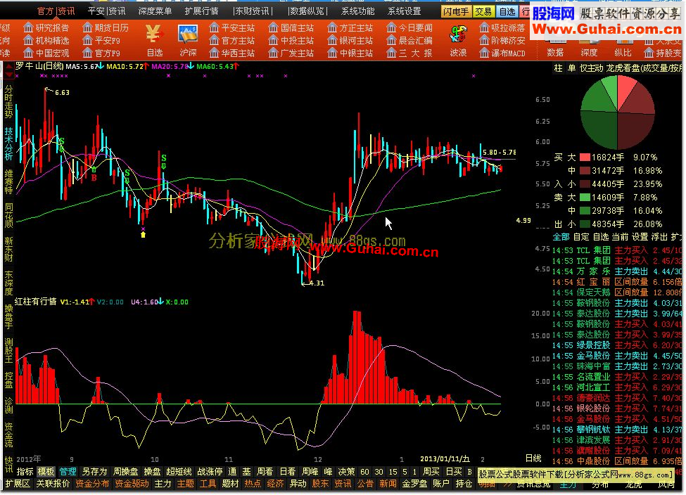
Task: Go to 国信主站
Action: [x=291, y=28]
